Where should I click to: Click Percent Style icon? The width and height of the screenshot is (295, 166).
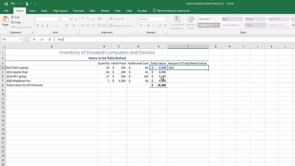click(148, 26)
